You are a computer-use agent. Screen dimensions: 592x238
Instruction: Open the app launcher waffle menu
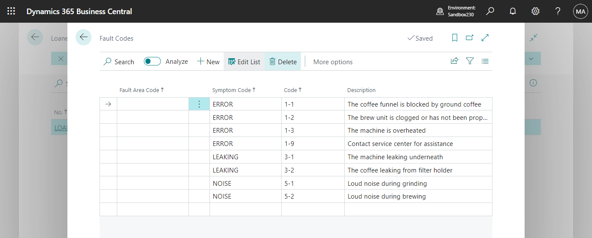point(11,12)
